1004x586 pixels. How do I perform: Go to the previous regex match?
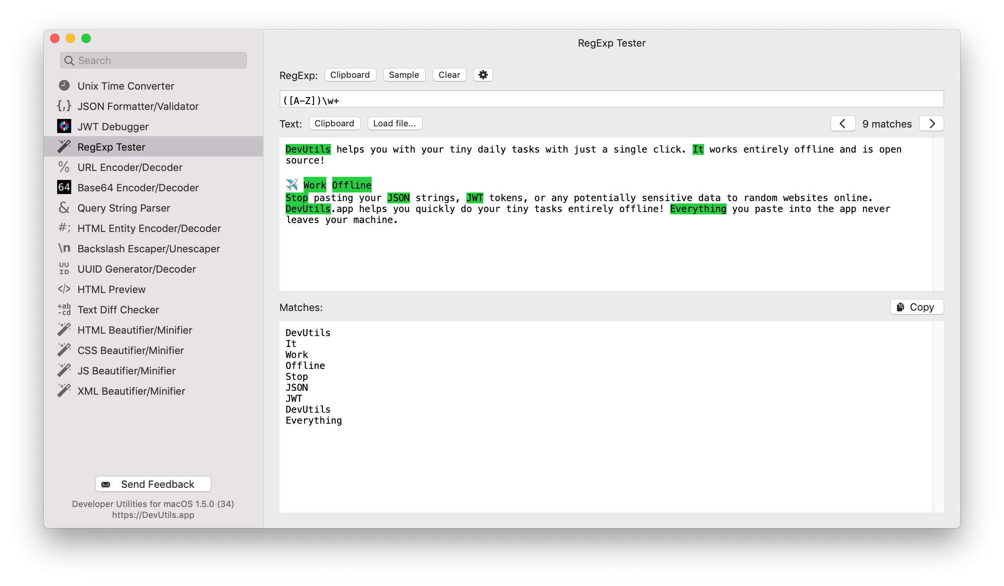[843, 124]
